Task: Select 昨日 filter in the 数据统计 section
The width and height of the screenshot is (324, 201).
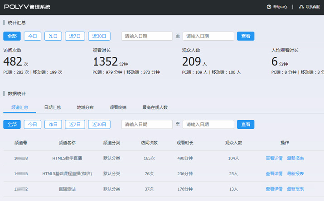Action: tap(53, 124)
